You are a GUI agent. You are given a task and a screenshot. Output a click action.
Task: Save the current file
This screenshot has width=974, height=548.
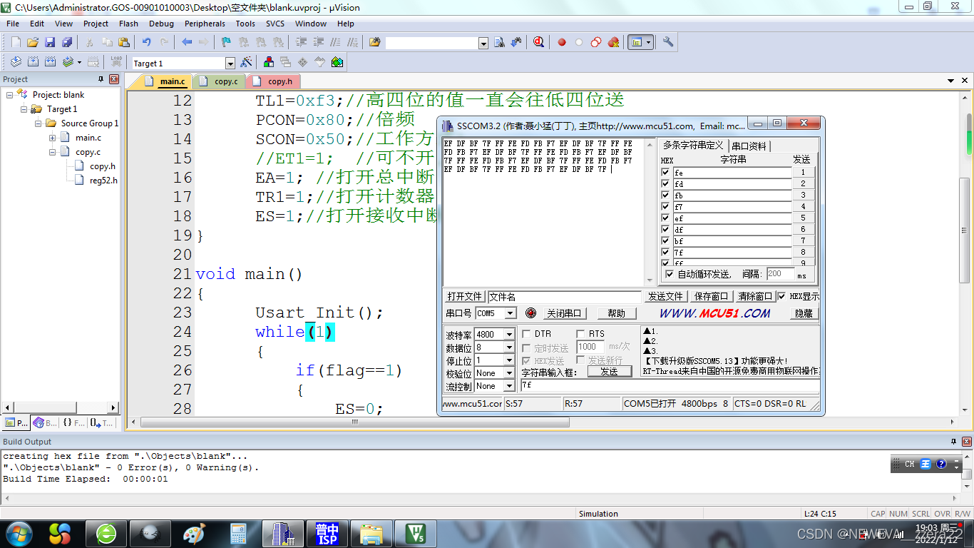pos(50,42)
